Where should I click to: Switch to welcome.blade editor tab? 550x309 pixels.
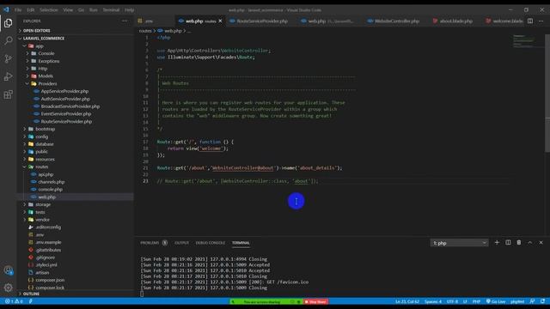(x=504, y=21)
